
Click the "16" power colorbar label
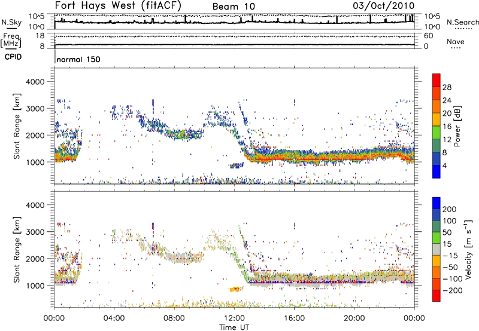point(447,127)
